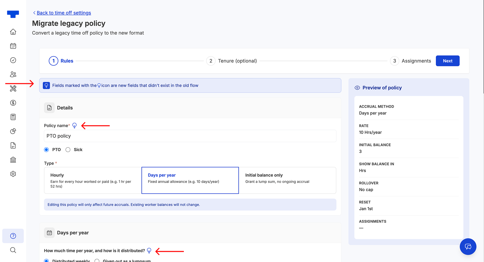Go to the Home icon in sidebar
The height and width of the screenshot is (262, 484).
(13, 32)
